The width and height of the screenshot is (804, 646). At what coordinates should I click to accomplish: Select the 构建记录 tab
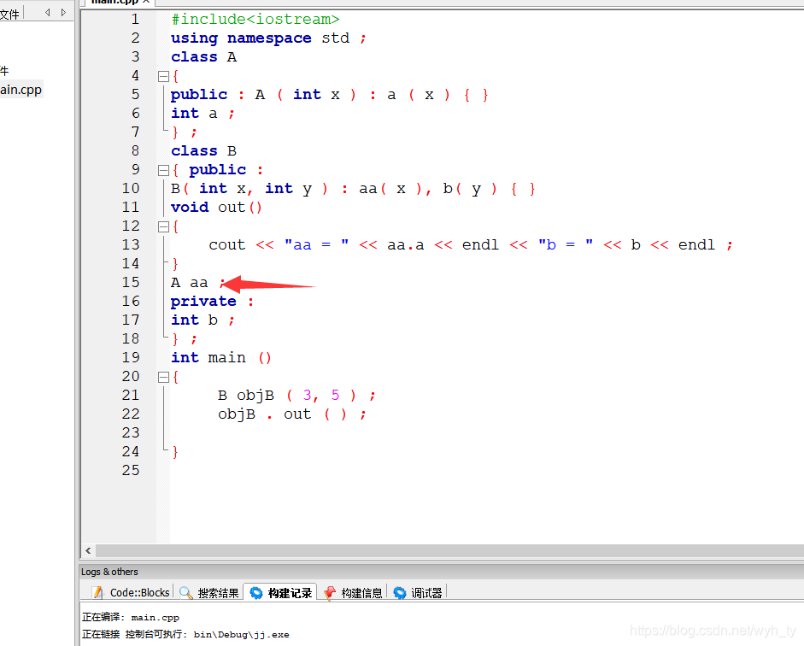pyautogui.click(x=280, y=593)
